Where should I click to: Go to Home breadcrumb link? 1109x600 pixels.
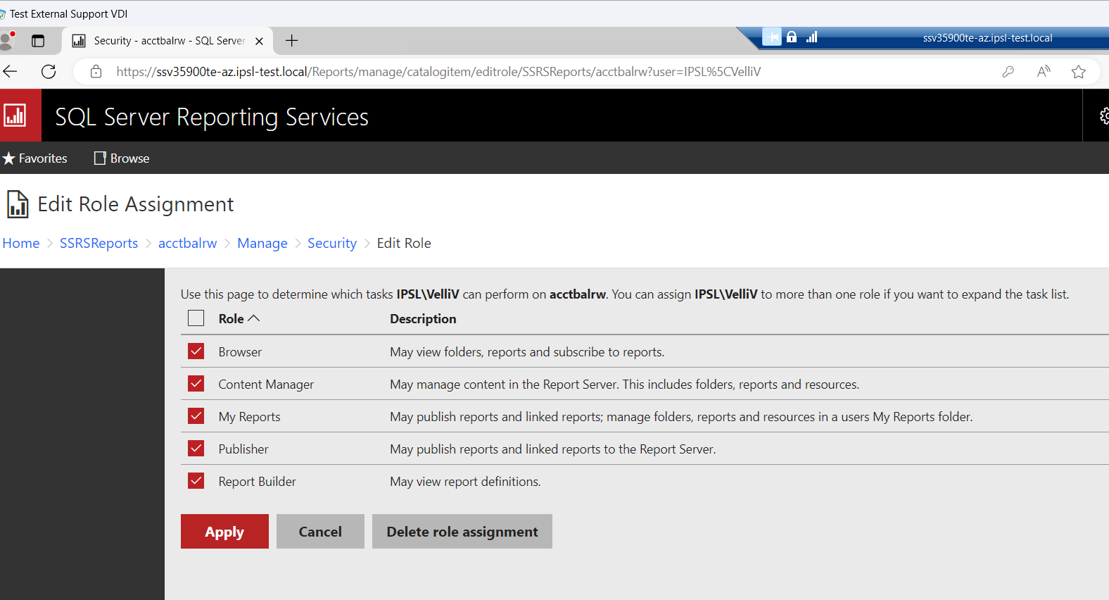click(x=21, y=243)
